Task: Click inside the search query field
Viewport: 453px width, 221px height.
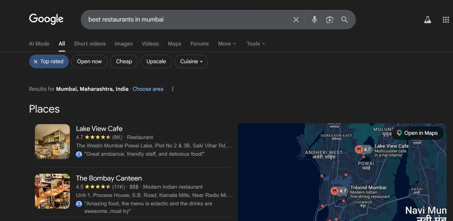Action: (187, 19)
